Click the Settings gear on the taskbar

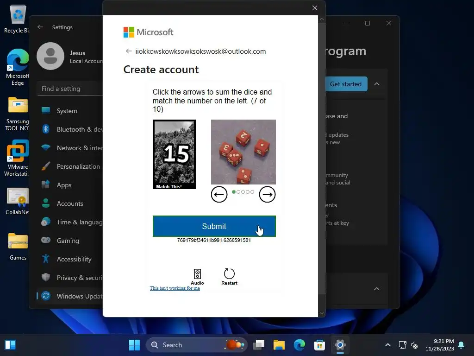pyautogui.click(x=340, y=345)
